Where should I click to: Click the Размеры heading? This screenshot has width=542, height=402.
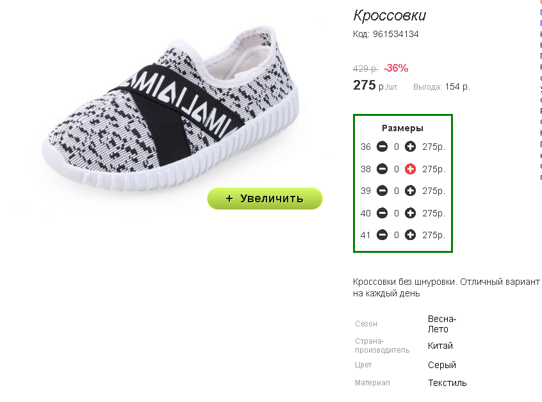(403, 128)
